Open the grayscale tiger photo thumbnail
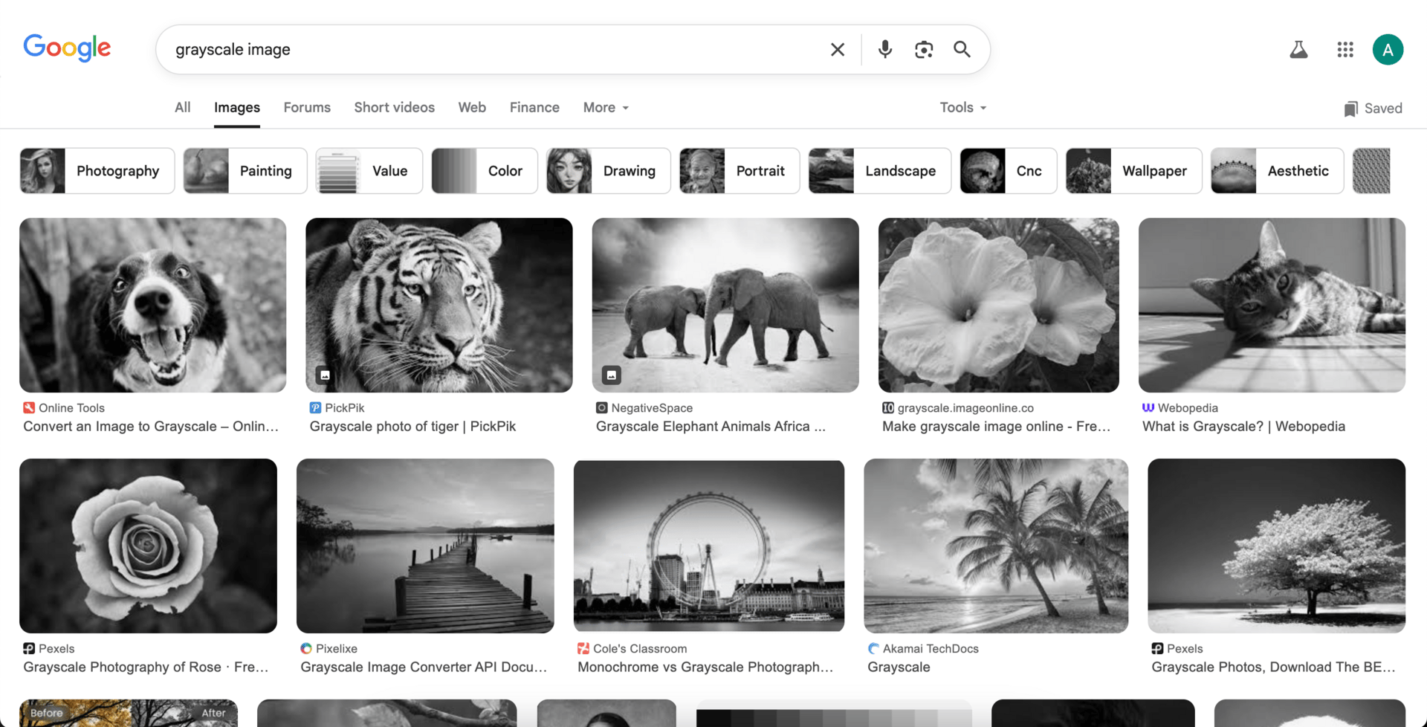Screen dimensions: 1427x727 coord(439,305)
